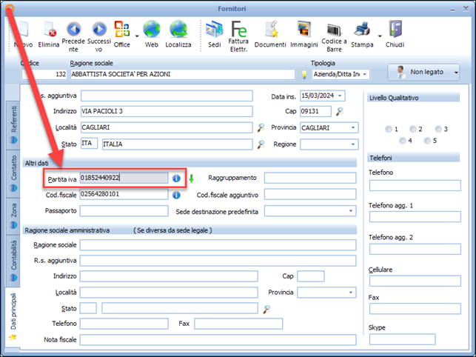Click the Passaporto field
The height and width of the screenshot is (357, 476).
click(124, 211)
